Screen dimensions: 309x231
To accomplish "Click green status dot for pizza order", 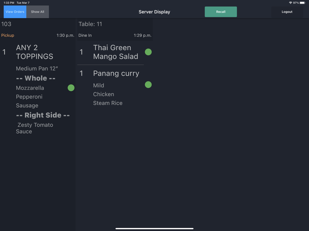I will pyautogui.click(x=71, y=88).
